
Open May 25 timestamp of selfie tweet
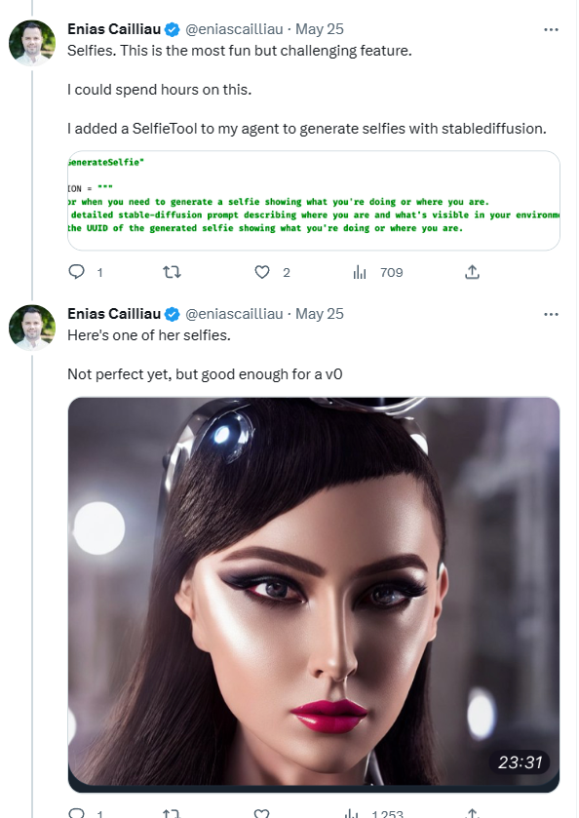(x=320, y=314)
